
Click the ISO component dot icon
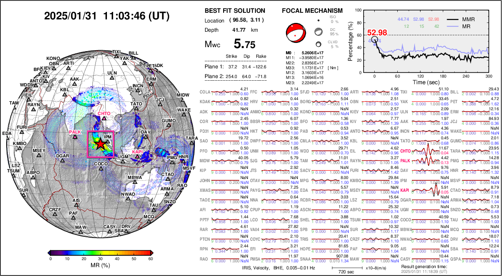click(x=319, y=20)
